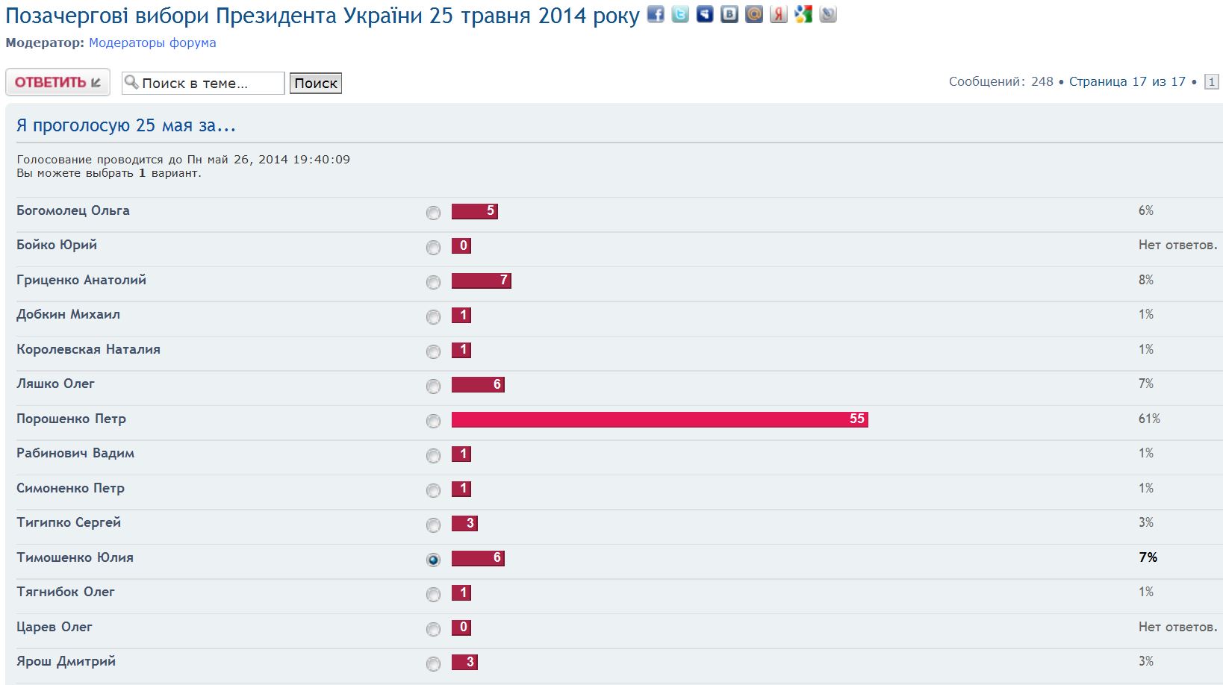Select radio button for Богомолец Ольга
This screenshot has width=1223, height=685.
[433, 213]
